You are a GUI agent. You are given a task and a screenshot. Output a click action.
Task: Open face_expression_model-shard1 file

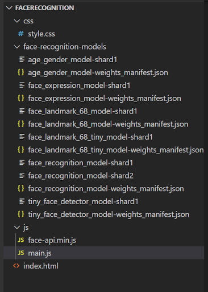[x=79, y=86]
